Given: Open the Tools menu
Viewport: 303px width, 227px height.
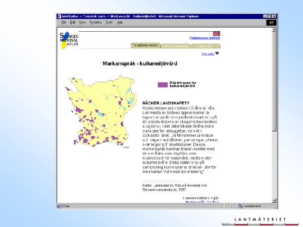Looking at the screenshot, I should (x=109, y=23).
